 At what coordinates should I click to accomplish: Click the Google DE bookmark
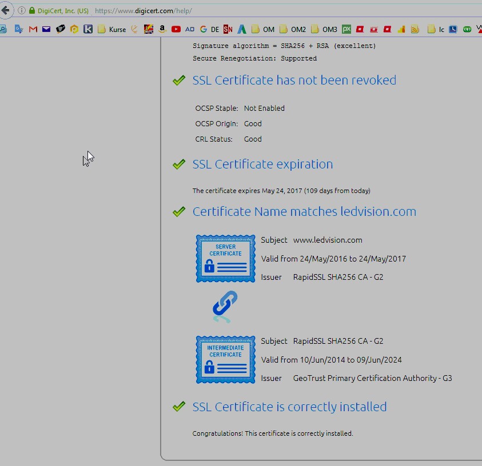click(x=209, y=29)
